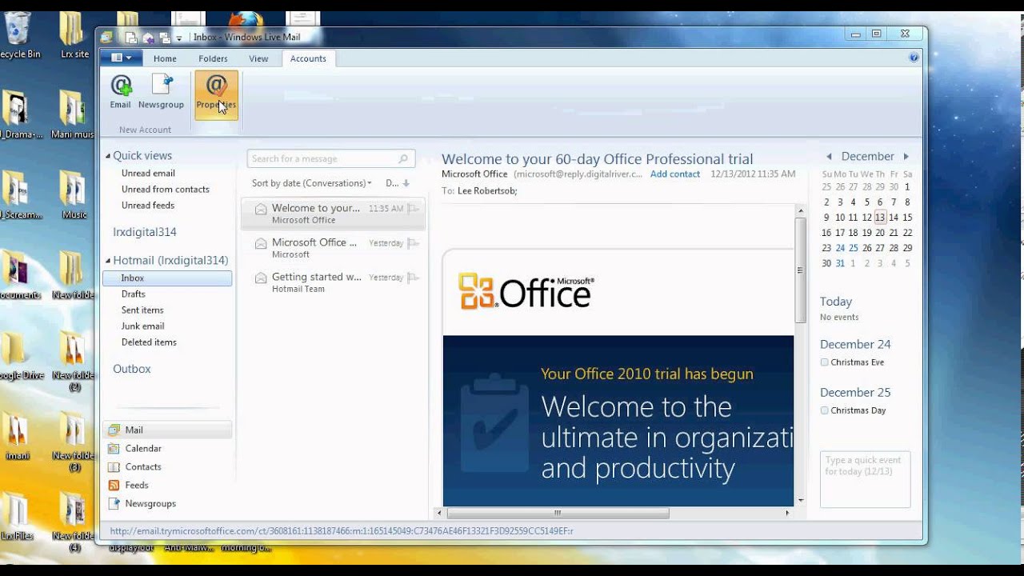
Task: Go to next month in calendar
Action: pyautogui.click(x=906, y=157)
